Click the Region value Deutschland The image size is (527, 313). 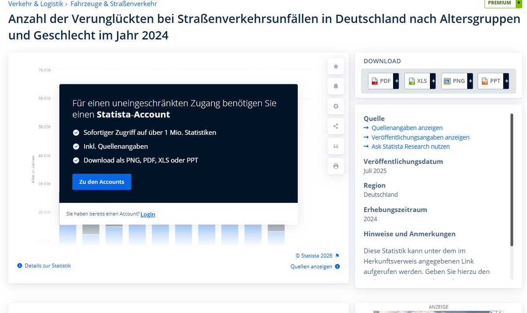click(381, 194)
